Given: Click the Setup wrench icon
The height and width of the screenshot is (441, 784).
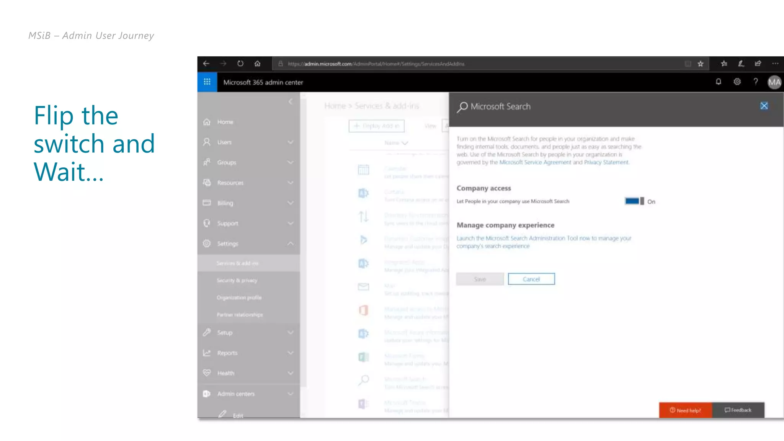Looking at the screenshot, I should [207, 332].
